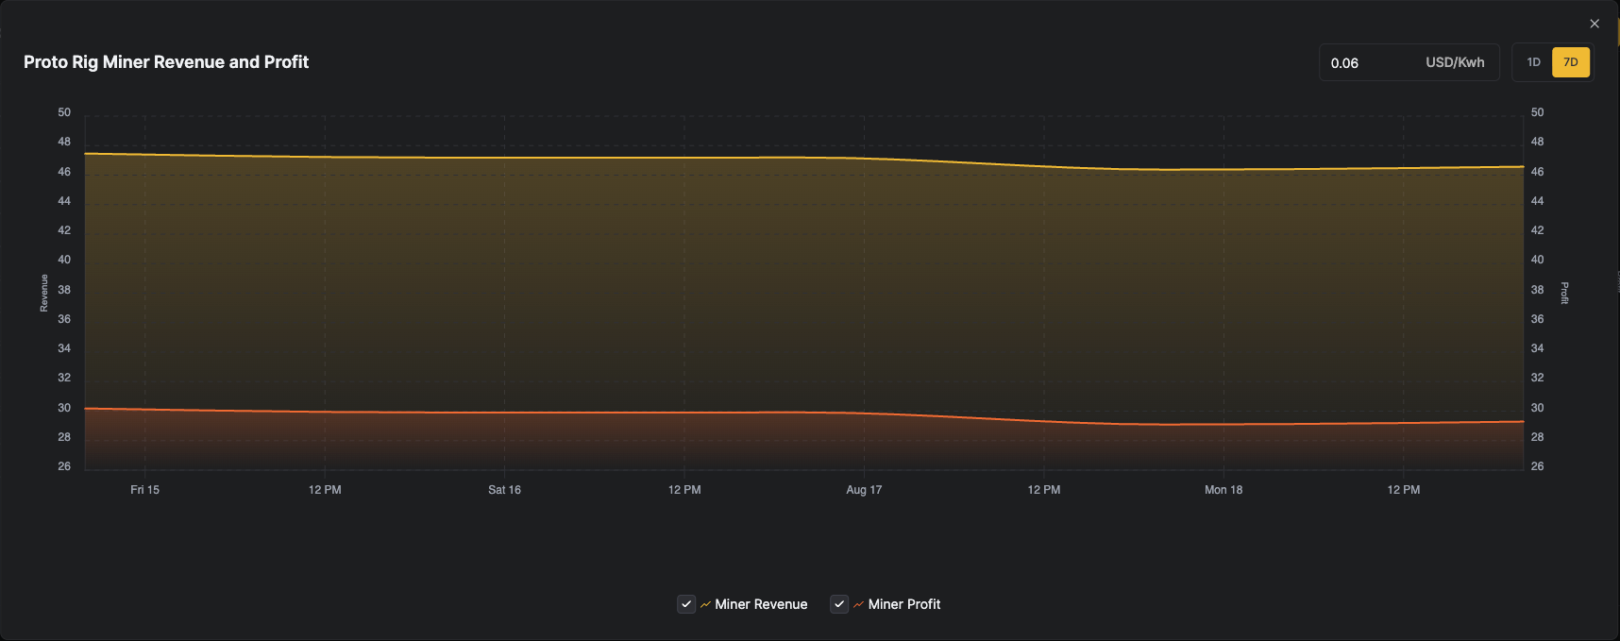Uncheck the Miner Profit checkbox

click(x=839, y=604)
